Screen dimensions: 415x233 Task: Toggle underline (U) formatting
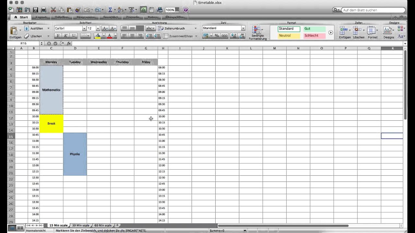[74, 36]
